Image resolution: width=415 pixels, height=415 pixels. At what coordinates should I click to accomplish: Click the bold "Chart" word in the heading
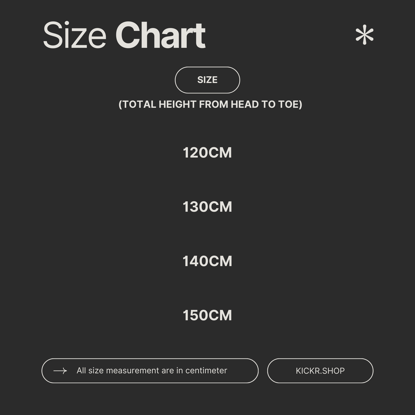160,36
